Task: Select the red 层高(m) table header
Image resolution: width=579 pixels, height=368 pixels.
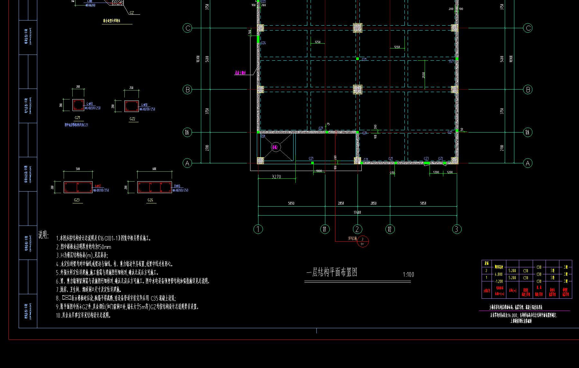Action: pos(512,290)
